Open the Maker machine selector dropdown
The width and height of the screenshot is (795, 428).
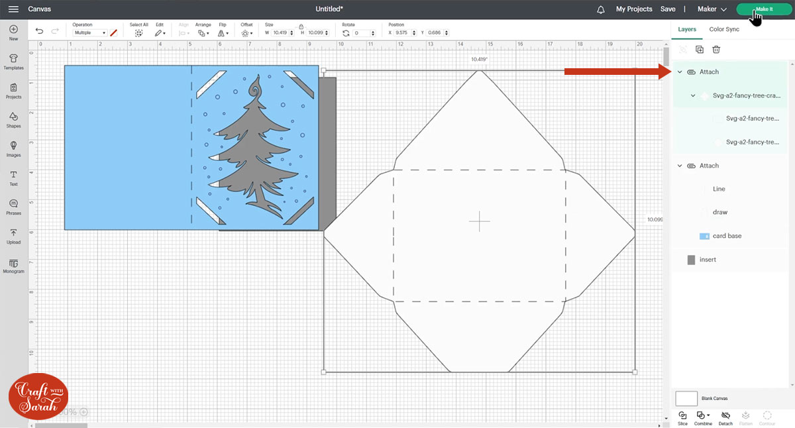tap(712, 9)
